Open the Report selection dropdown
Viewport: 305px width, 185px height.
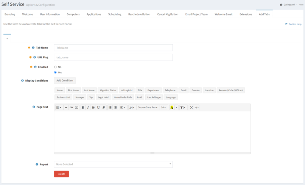[113, 164]
